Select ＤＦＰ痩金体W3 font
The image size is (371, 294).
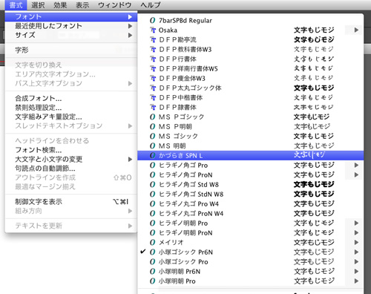(x=250, y=78)
